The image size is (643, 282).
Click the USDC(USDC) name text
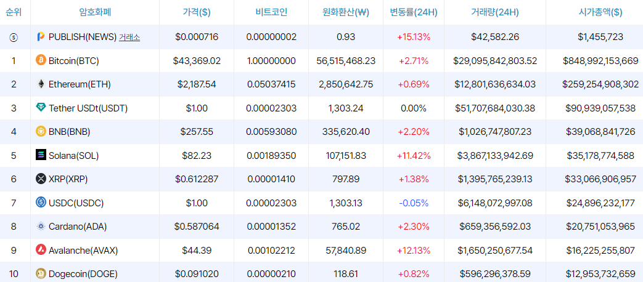click(76, 203)
